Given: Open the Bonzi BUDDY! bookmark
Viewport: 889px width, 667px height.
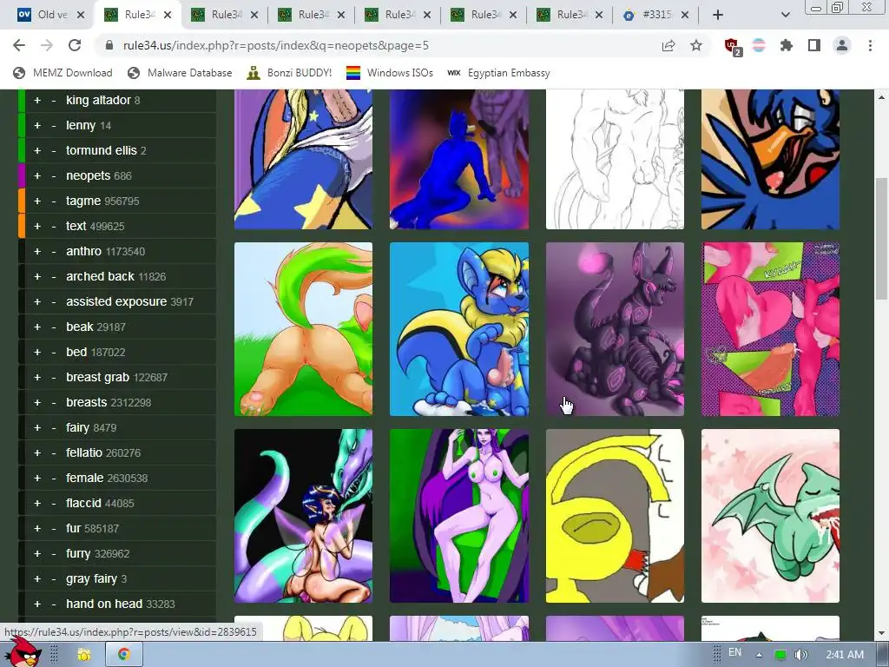Looking at the screenshot, I should tap(289, 73).
